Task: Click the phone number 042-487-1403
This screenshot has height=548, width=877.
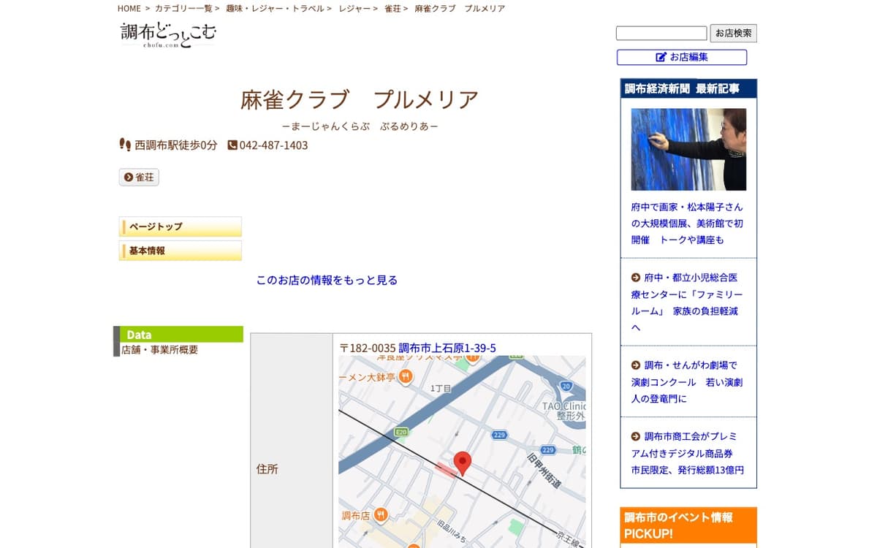Action: pyautogui.click(x=274, y=145)
